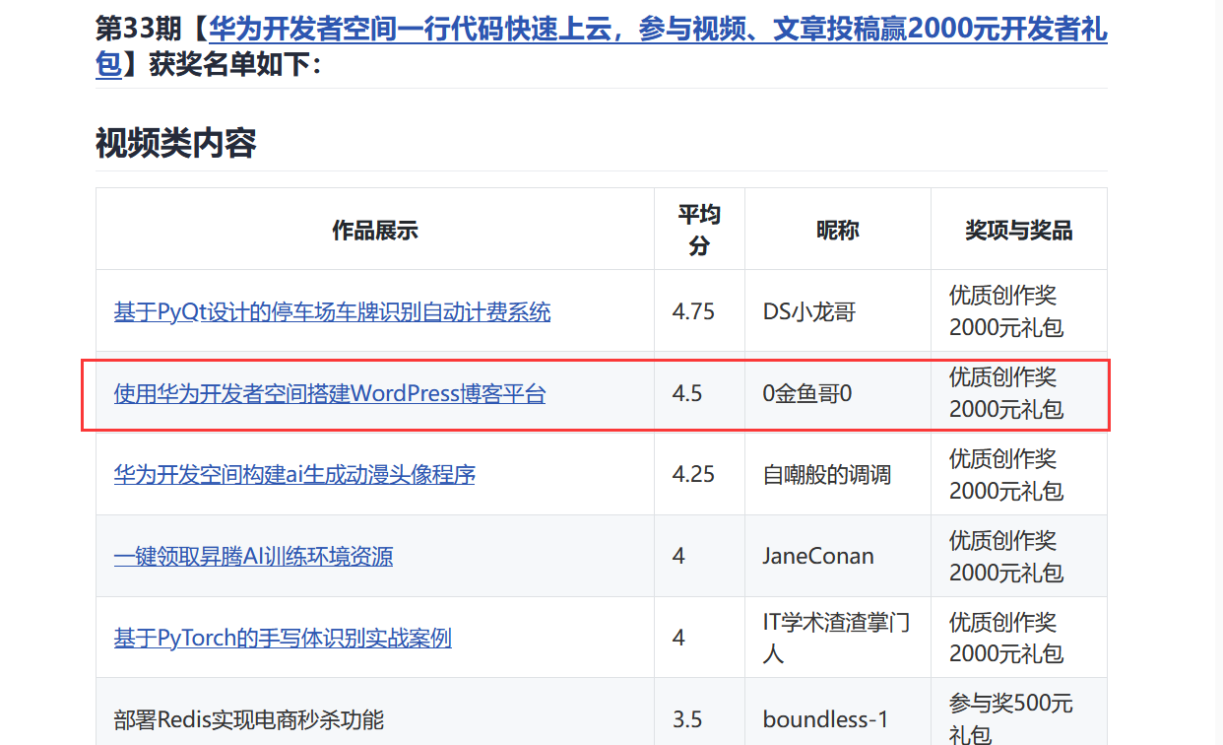Select the score 4.5
This screenshot has width=1223, height=745.
point(687,394)
